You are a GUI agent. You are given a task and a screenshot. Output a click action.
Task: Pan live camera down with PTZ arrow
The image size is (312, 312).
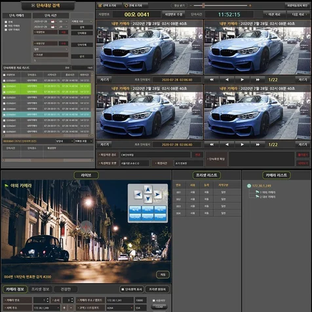(x=148, y=199)
